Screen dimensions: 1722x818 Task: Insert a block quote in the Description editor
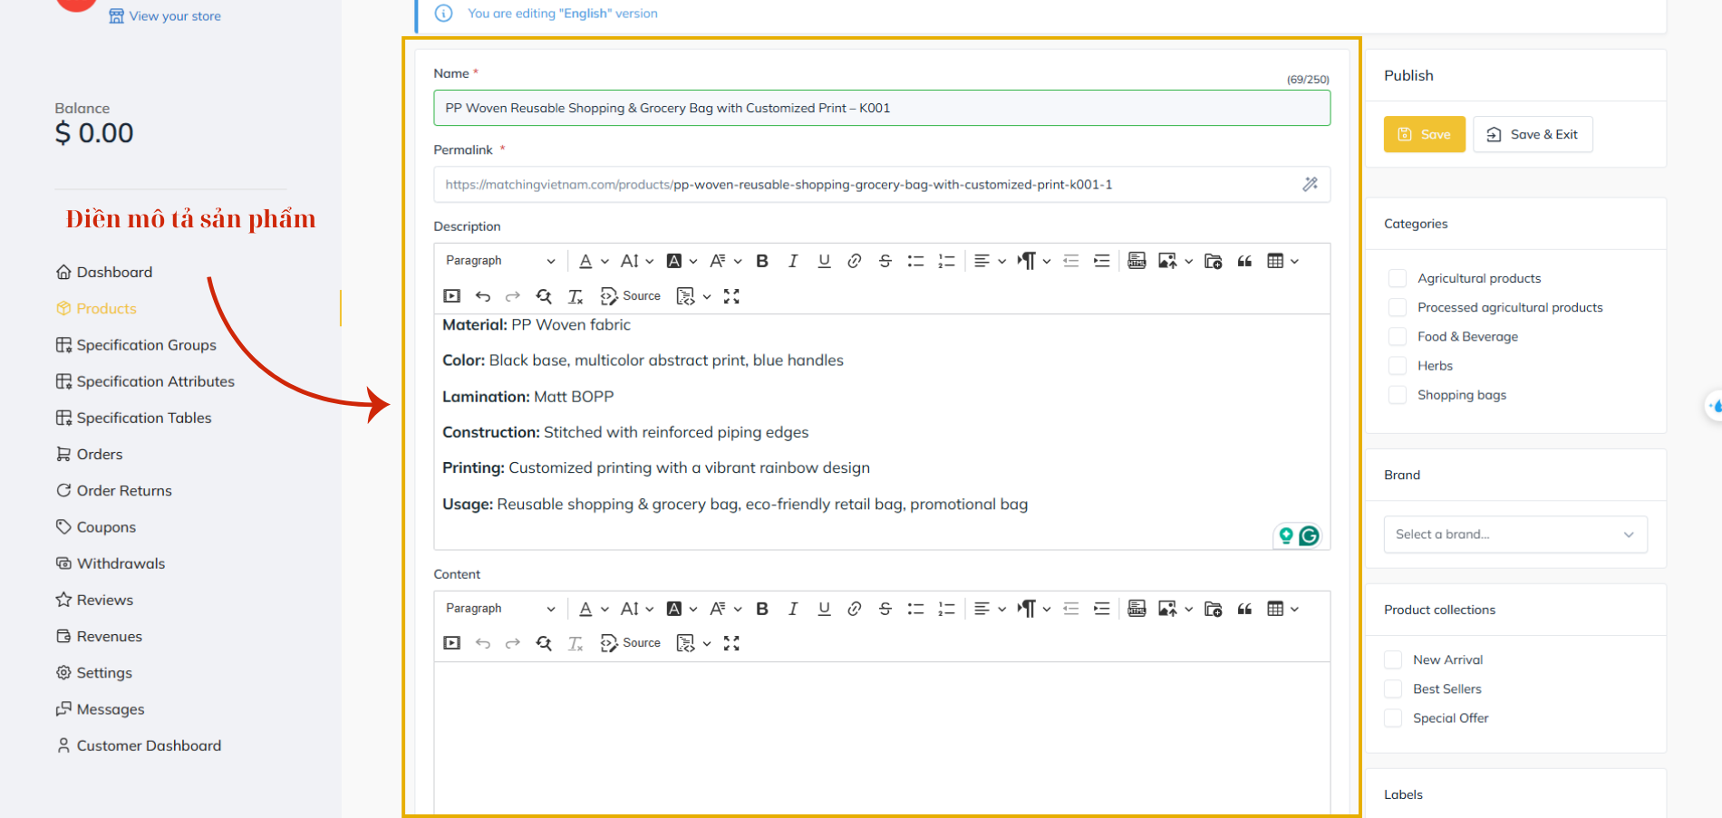coord(1244,261)
